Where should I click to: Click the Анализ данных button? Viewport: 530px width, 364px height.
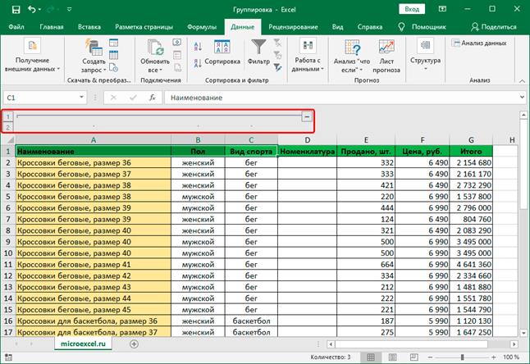(x=479, y=43)
